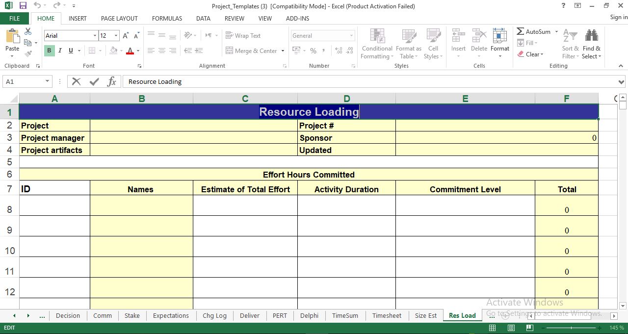The width and height of the screenshot is (628, 334).
Task: Open the font name dropdown
Action: [x=95, y=35]
